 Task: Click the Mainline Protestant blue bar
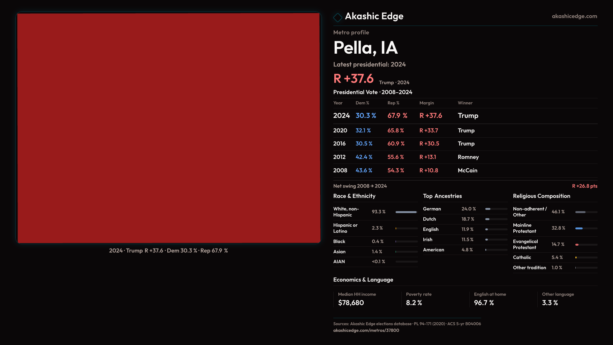[x=579, y=228]
